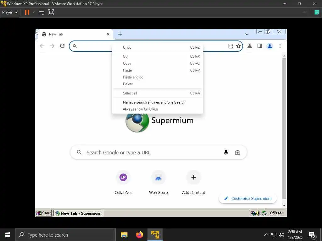322x241 pixels.
Task: Toggle Always show full URLs
Action: (158, 109)
